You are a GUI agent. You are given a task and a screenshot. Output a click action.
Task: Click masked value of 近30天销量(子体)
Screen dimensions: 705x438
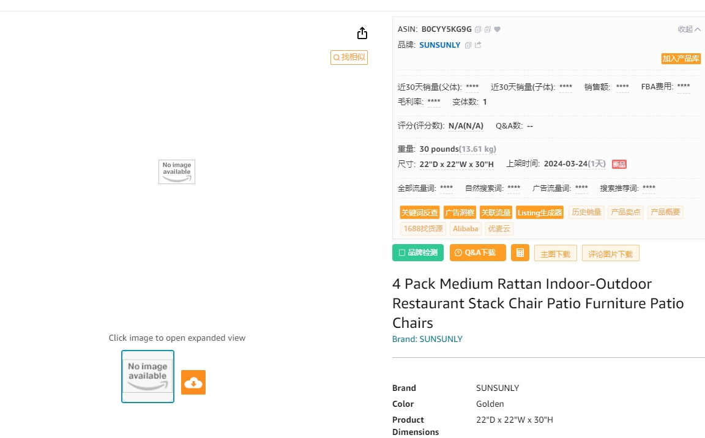(x=565, y=87)
